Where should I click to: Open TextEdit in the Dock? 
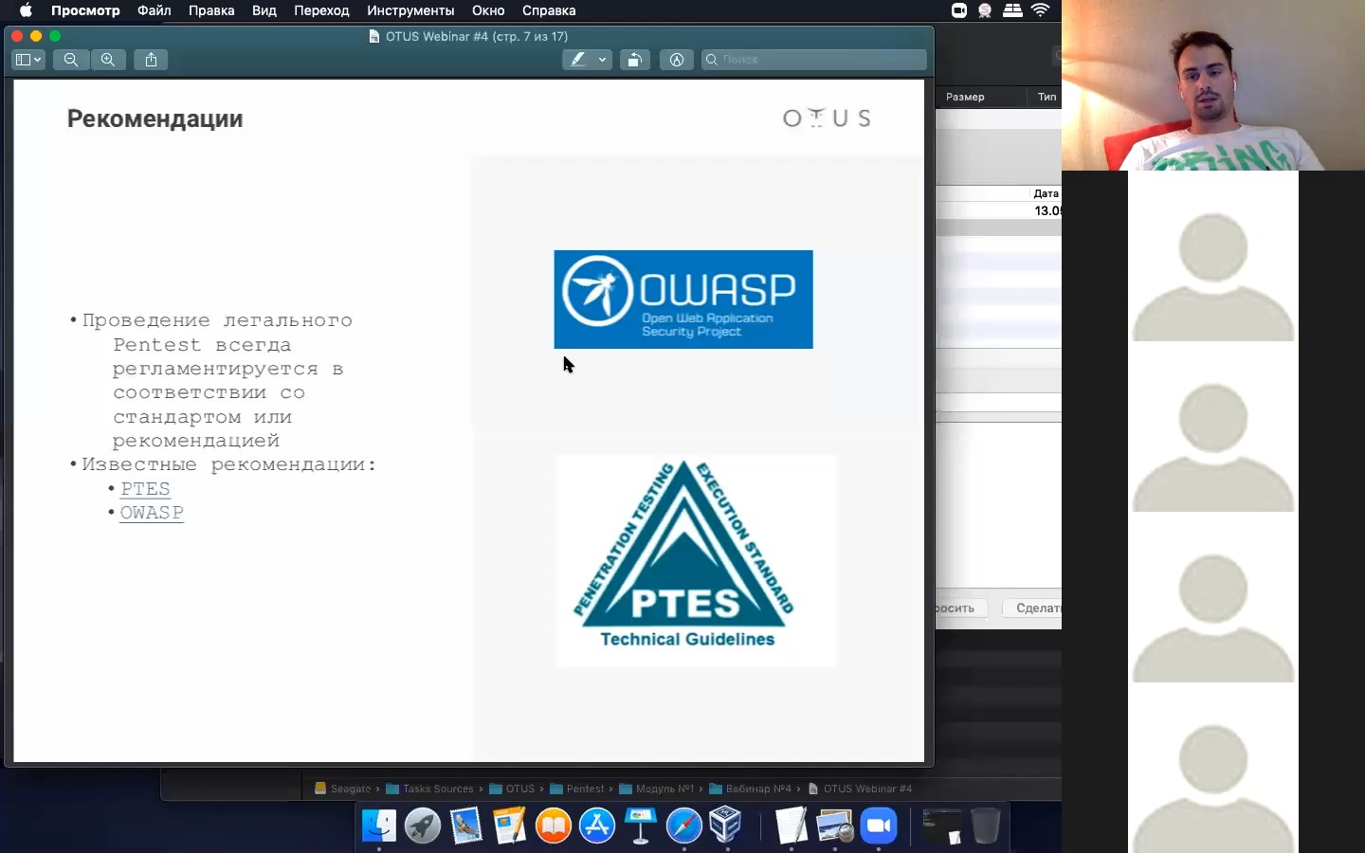pyautogui.click(x=791, y=826)
